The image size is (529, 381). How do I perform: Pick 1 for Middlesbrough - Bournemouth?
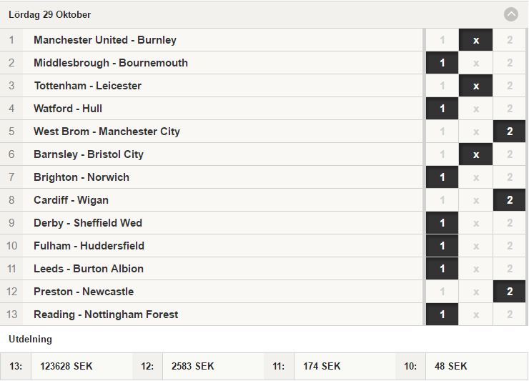pos(442,63)
